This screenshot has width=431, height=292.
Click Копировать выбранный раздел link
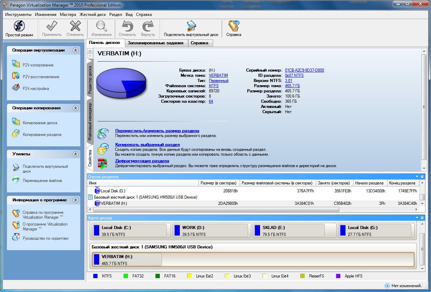pos(147,144)
